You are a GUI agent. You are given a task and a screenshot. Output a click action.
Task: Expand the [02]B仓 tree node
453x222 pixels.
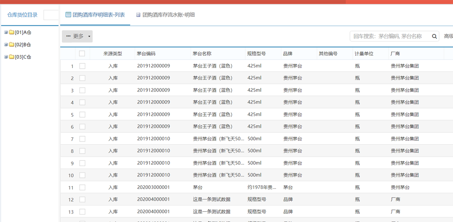tap(6, 45)
